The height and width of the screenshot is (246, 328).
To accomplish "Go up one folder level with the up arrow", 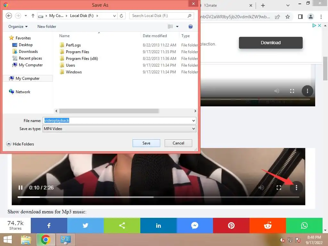I will click(33, 16).
